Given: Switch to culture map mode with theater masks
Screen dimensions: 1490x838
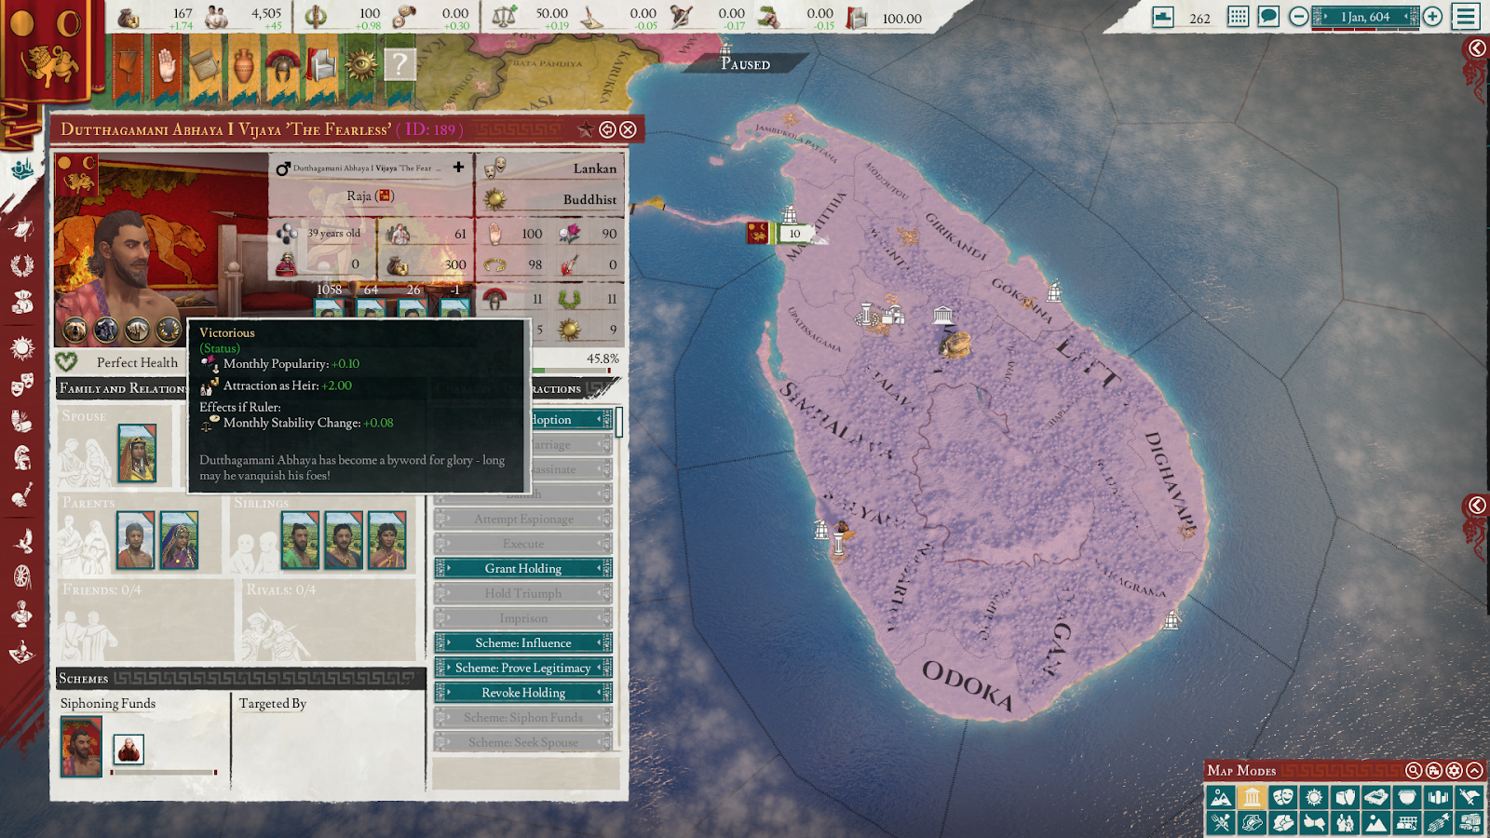Looking at the screenshot, I should click(1283, 797).
